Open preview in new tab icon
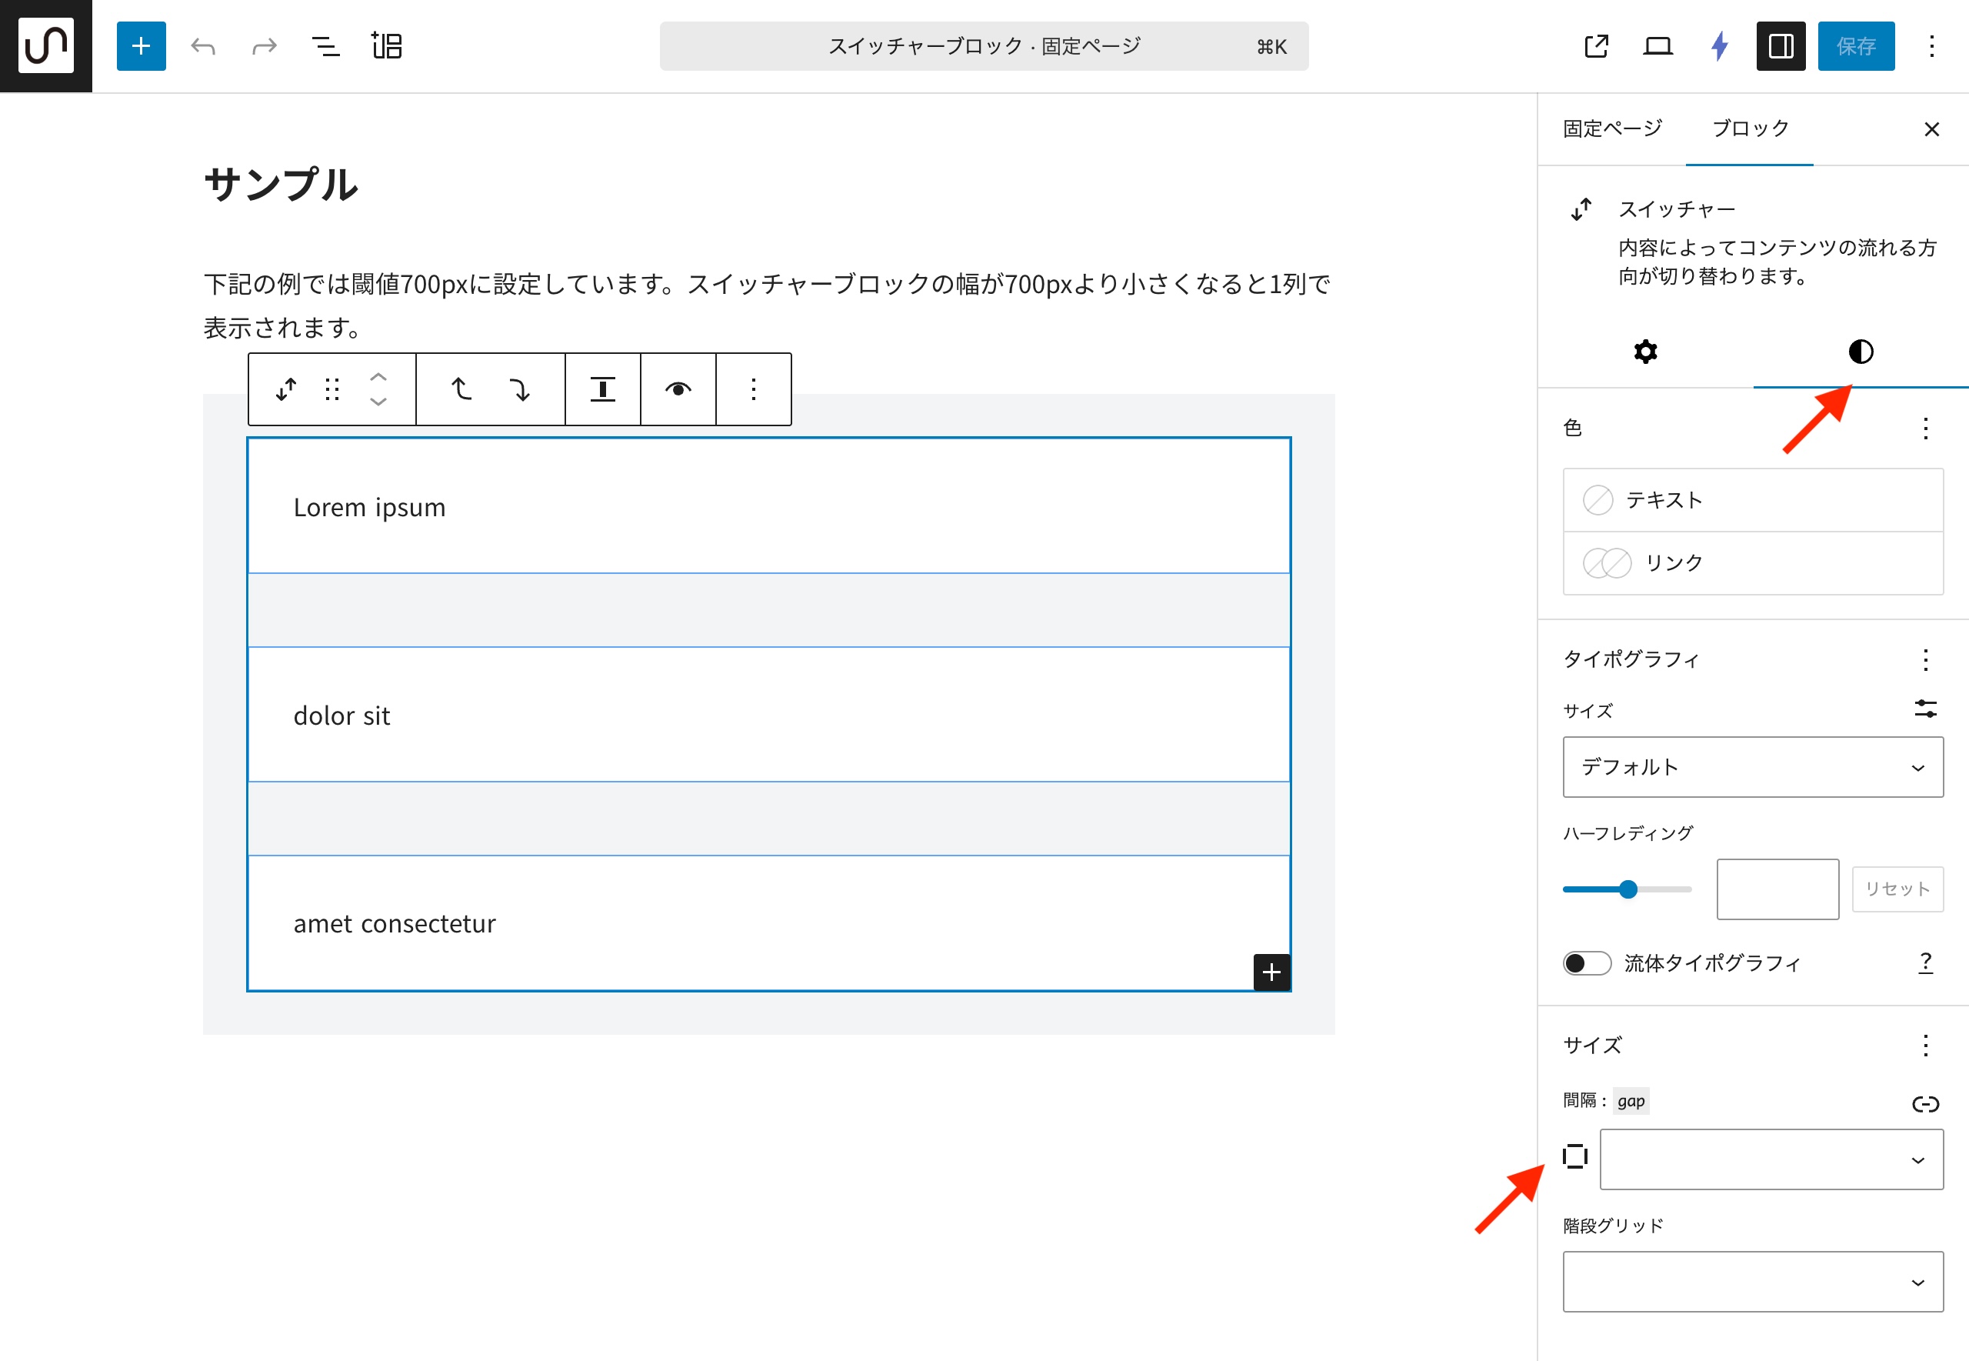 pos(1596,46)
